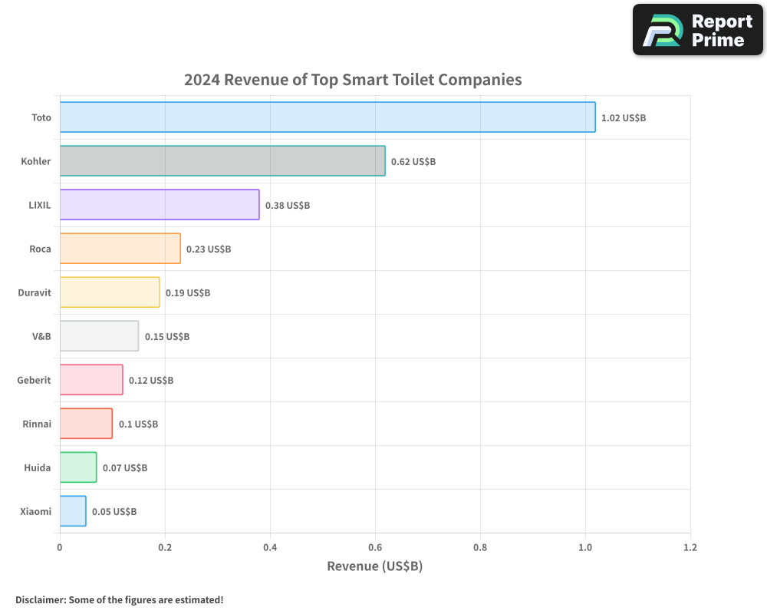Click the Revenue (US$B) axis title
The image size is (767, 614).
(374, 566)
